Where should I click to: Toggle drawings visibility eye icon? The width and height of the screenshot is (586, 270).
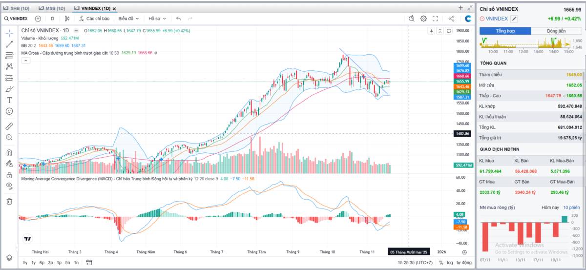[x=9, y=186]
